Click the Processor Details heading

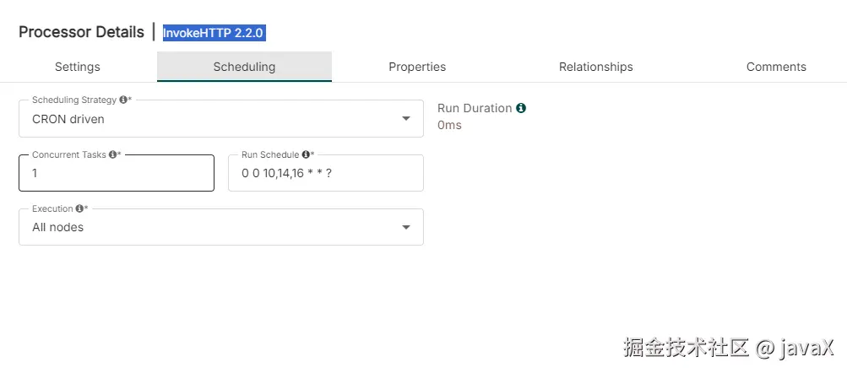coord(81,32)
